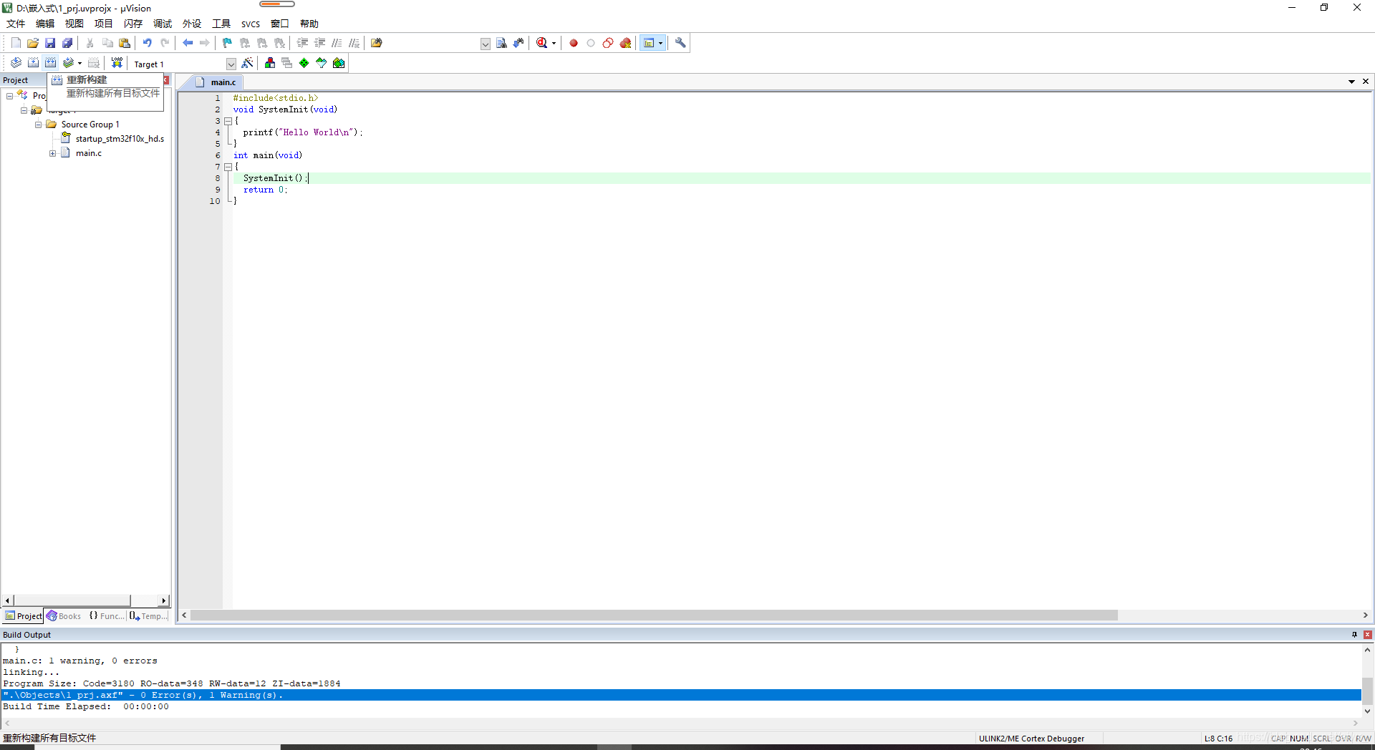Screen dimensions: 1375x750
Task: Click the Project panel horizontal scrollbar
Action: click(x=72, y=600)
